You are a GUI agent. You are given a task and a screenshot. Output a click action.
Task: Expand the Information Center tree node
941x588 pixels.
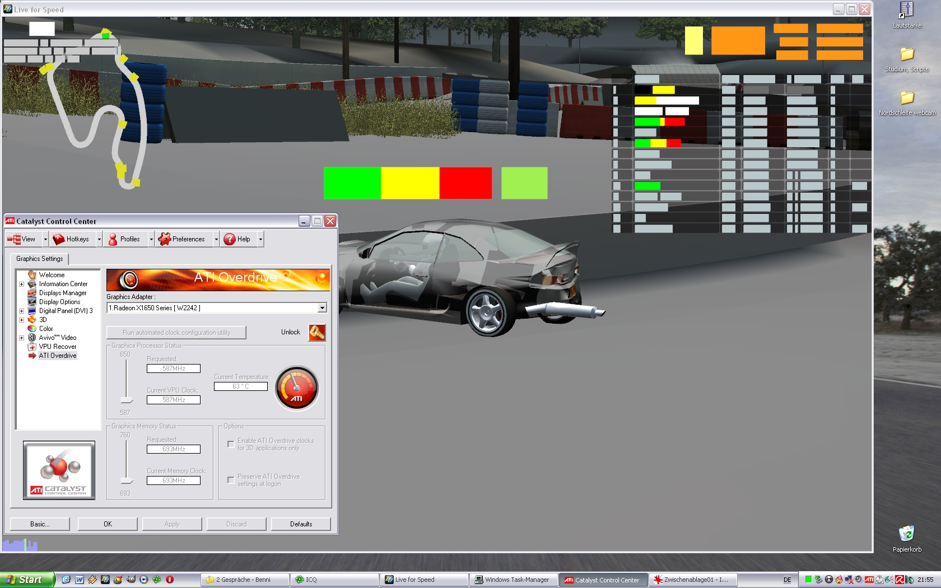click(x=22, y=284)
